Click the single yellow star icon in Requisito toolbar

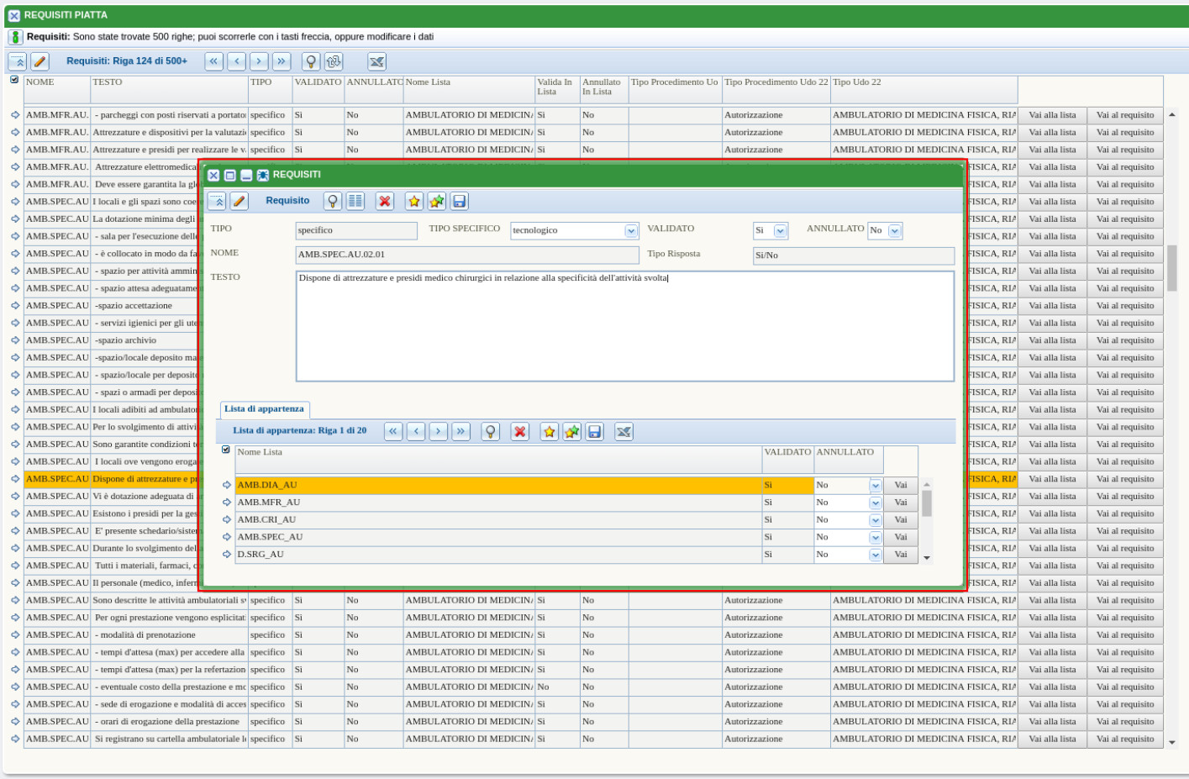413,201
